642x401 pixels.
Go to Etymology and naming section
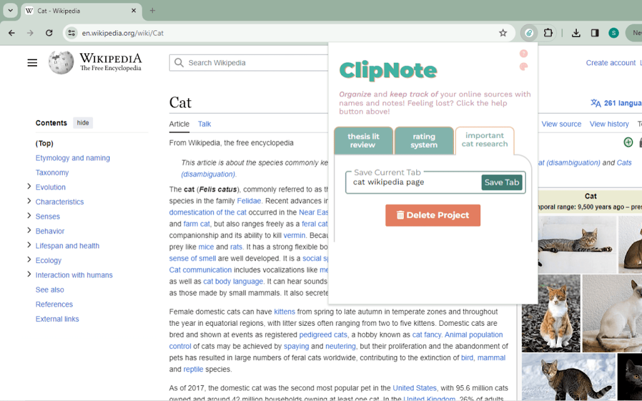click(x=73, y=158)
